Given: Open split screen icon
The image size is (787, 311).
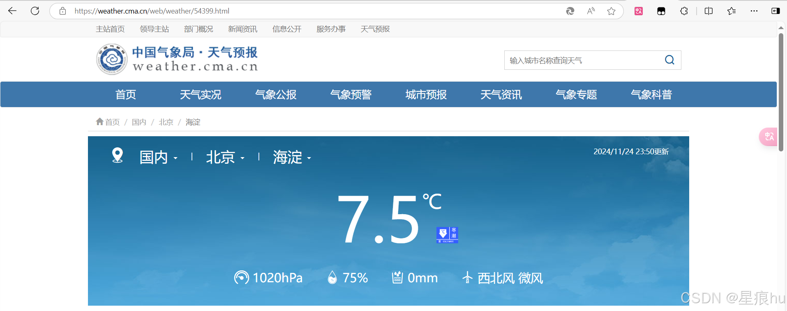Looking at the screenshot, I should point(709,11).
